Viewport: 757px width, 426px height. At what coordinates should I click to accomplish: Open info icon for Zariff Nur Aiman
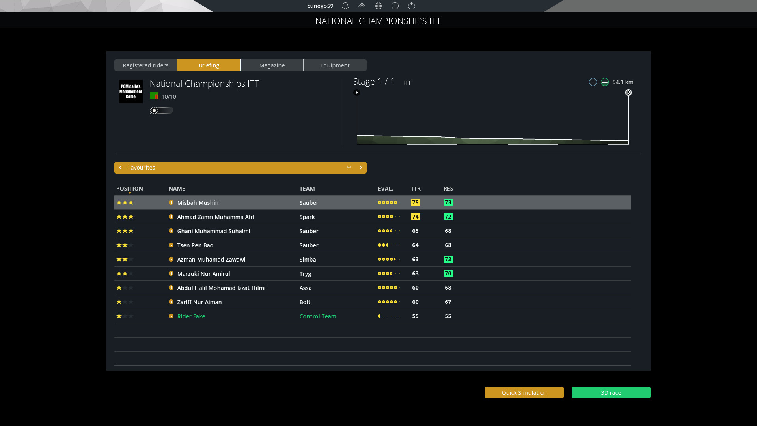click(171, 302)
